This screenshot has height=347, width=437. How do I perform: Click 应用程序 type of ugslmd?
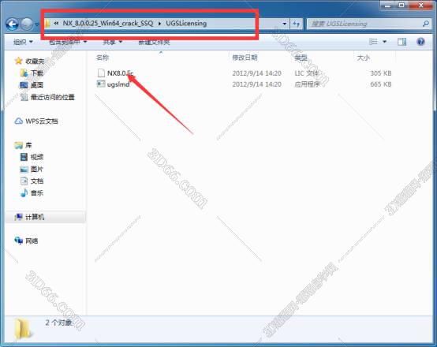point(307,84)
